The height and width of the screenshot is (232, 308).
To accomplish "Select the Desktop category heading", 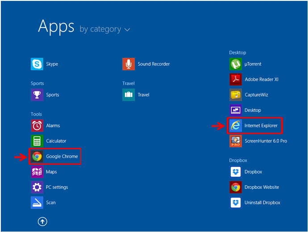I will 237,53.
